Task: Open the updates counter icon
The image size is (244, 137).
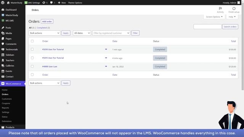Action: point(44,3)
